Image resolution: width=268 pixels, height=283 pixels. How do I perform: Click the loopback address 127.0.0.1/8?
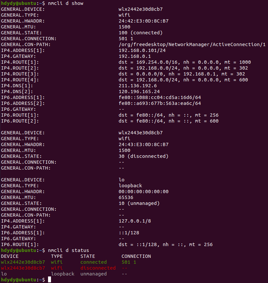[135, 221]
